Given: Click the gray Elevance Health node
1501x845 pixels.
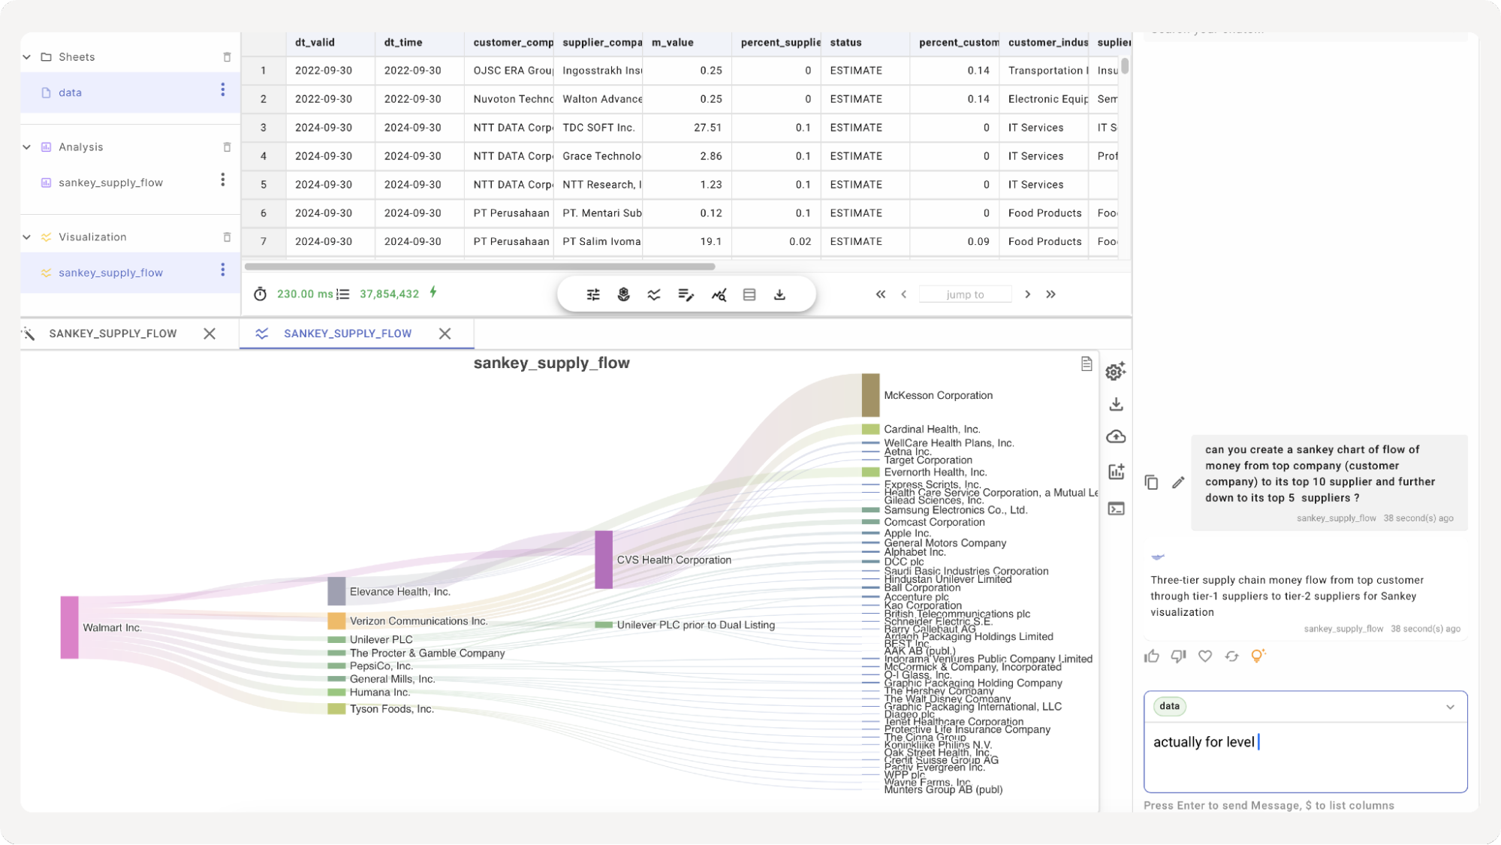Looking at the screenshot, I should click(336, 591).
